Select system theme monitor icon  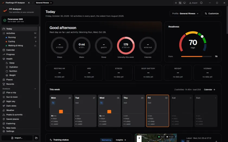point(184,3)
